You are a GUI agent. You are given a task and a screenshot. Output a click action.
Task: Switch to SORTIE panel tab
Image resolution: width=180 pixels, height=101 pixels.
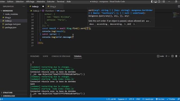[x=45, y=56]
